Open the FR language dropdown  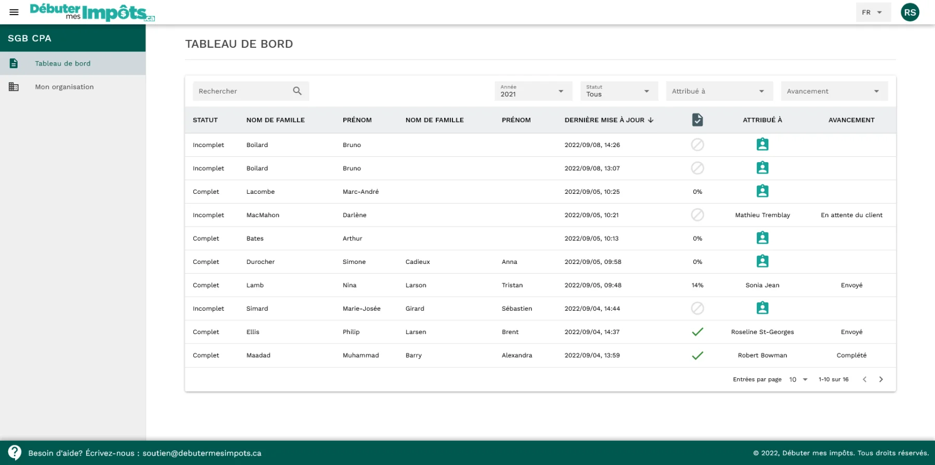873,12
